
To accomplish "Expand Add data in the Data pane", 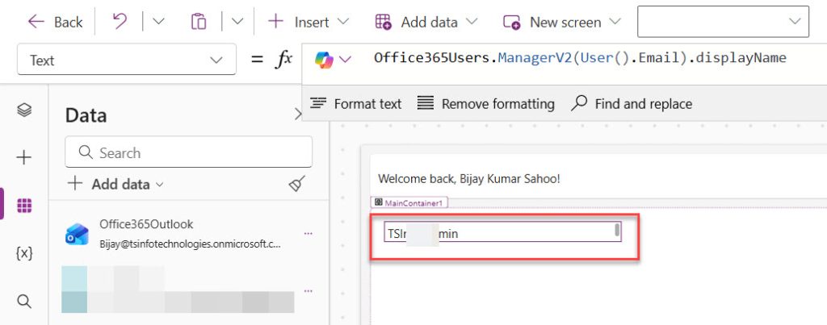I will [116, 185].
